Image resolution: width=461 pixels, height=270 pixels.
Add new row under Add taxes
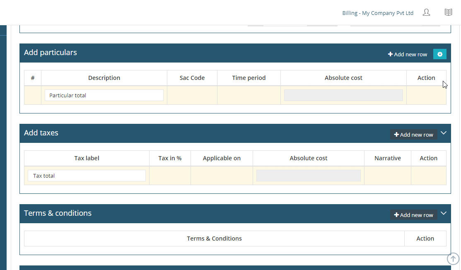413,134
